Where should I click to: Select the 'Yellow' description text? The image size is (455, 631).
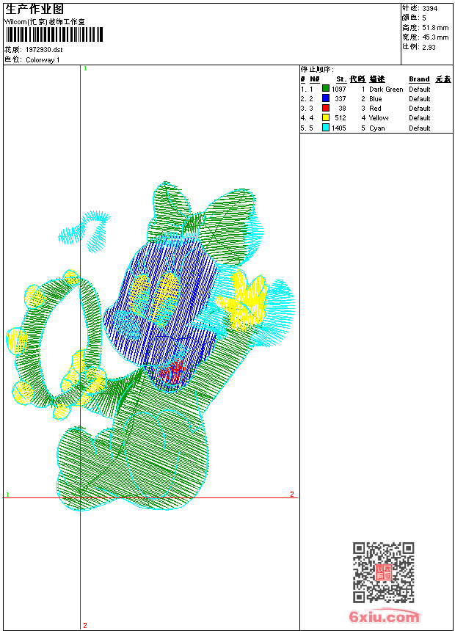click(379, 118)
